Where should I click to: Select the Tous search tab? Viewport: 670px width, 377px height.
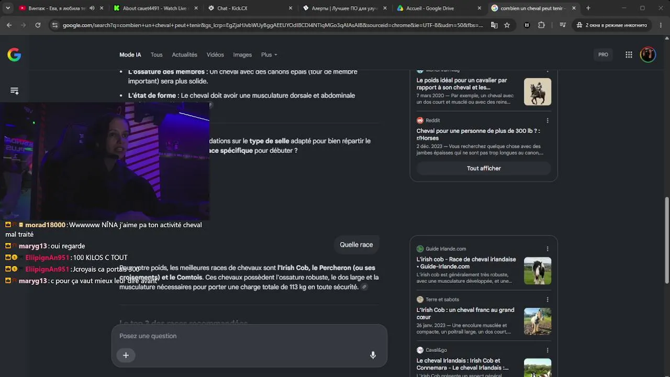coord(157,54)
